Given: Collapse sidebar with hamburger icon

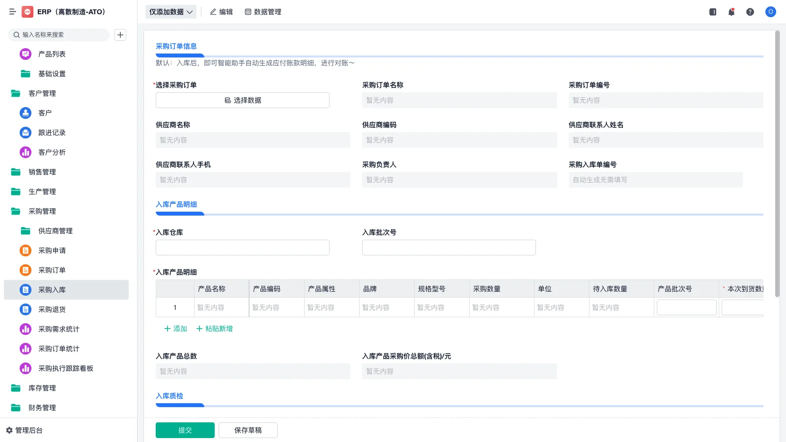Looking at the screenshot, I should tap(12, 12).
